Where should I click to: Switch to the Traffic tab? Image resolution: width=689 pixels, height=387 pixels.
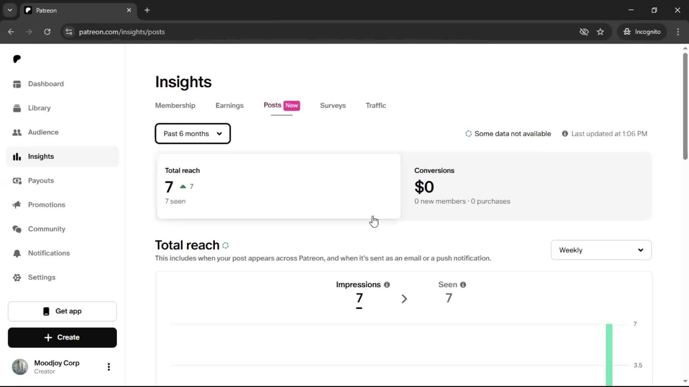pyautogui.click(x=376, y=105)
